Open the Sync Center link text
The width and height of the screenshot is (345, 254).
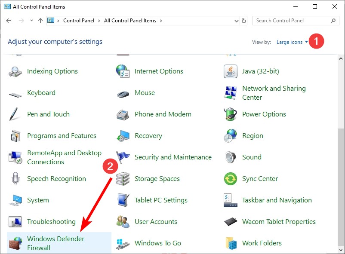260,178
